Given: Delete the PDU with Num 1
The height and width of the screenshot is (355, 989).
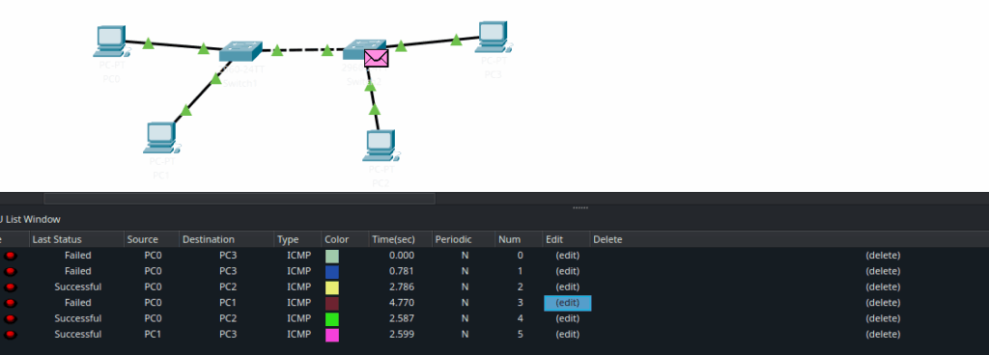Looking at the screenshot, I should pyautogui.click(x=883, y=271).
